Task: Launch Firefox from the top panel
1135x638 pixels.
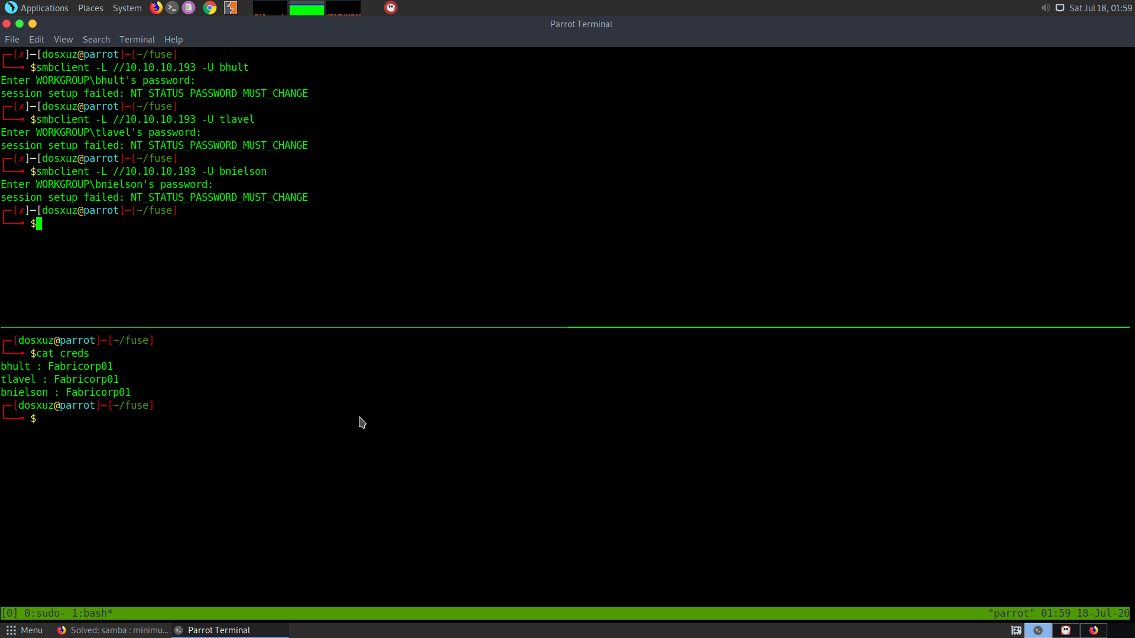Action: [156, 8]
